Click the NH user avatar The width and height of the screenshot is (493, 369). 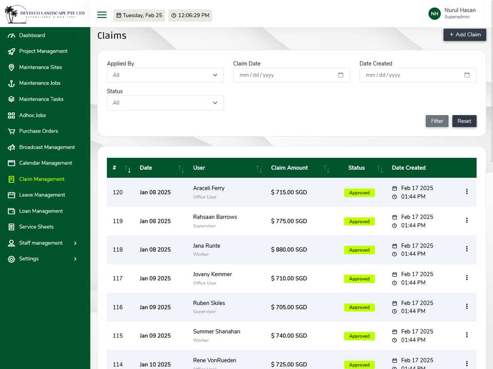click(434, 13)
